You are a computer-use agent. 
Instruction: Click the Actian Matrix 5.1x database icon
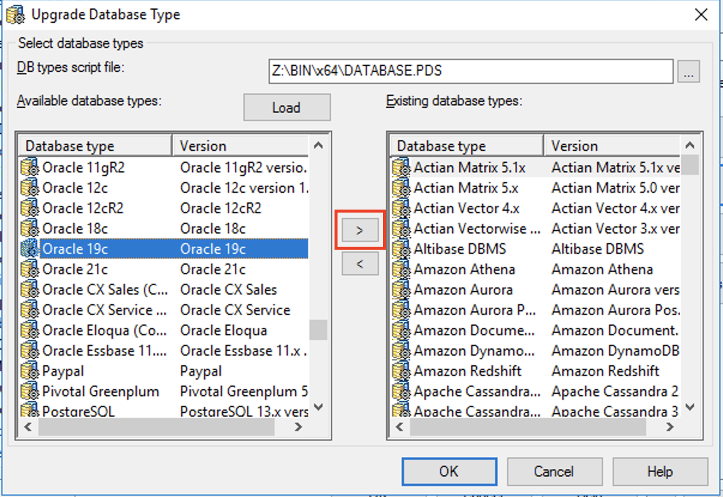point(400,167)
